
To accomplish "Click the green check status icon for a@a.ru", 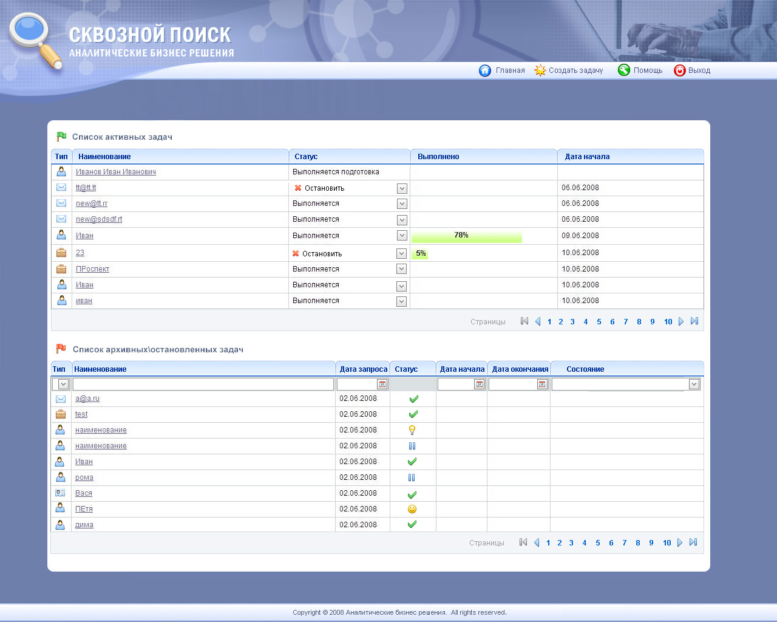I will coord(413,399).
